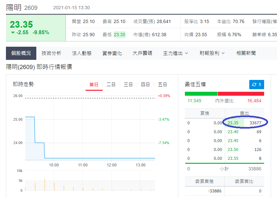
Task: Click the 23.55 ask price row
Action: coord(245,159)
